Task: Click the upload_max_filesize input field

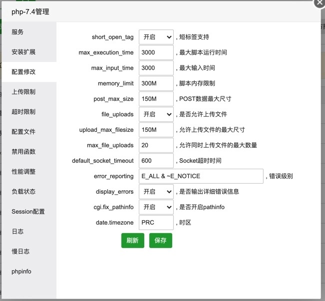Action: tap(156, 130)
